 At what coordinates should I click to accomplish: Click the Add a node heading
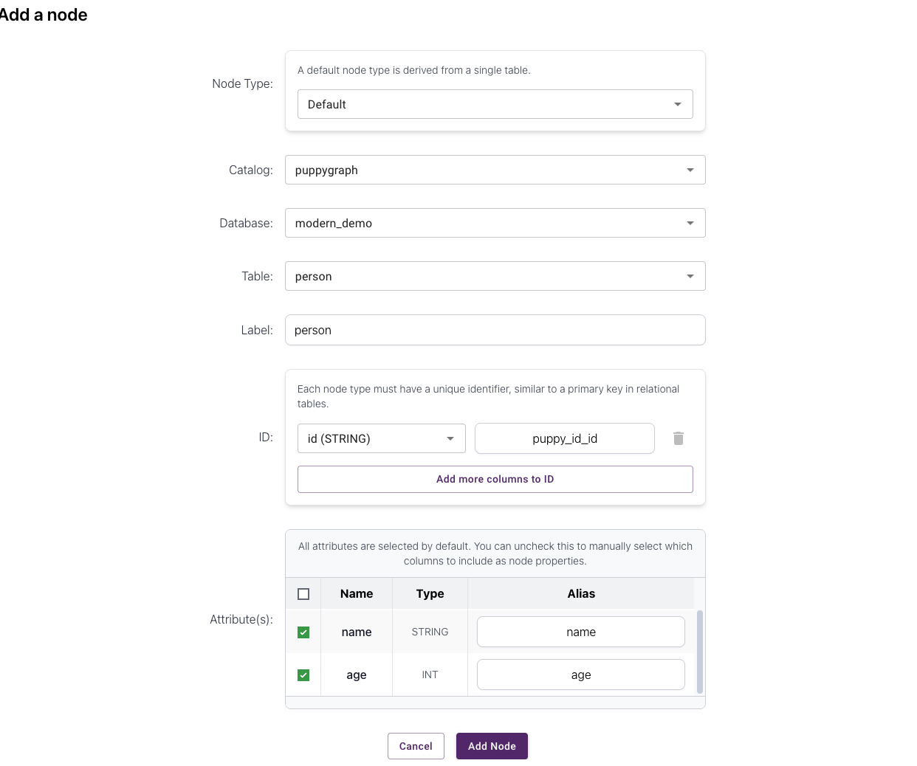(x=44, y=15)
